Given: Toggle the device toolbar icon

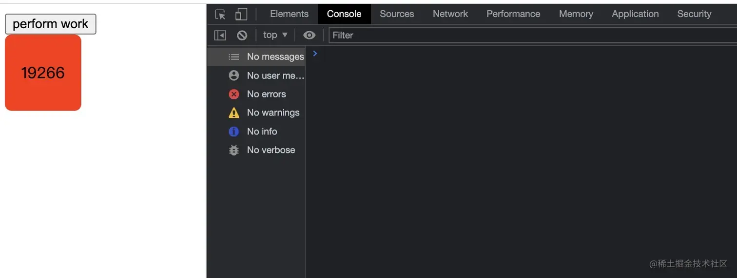Looking at the screenshot, I should pyautogui.click(x=241, y=14).
